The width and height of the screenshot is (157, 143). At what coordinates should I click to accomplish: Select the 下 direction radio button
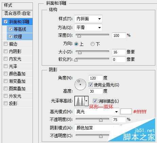[x=93, y=44]
